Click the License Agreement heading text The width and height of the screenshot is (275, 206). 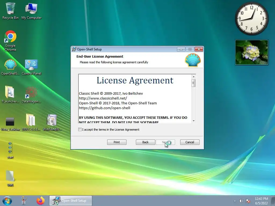click(135, 80)
